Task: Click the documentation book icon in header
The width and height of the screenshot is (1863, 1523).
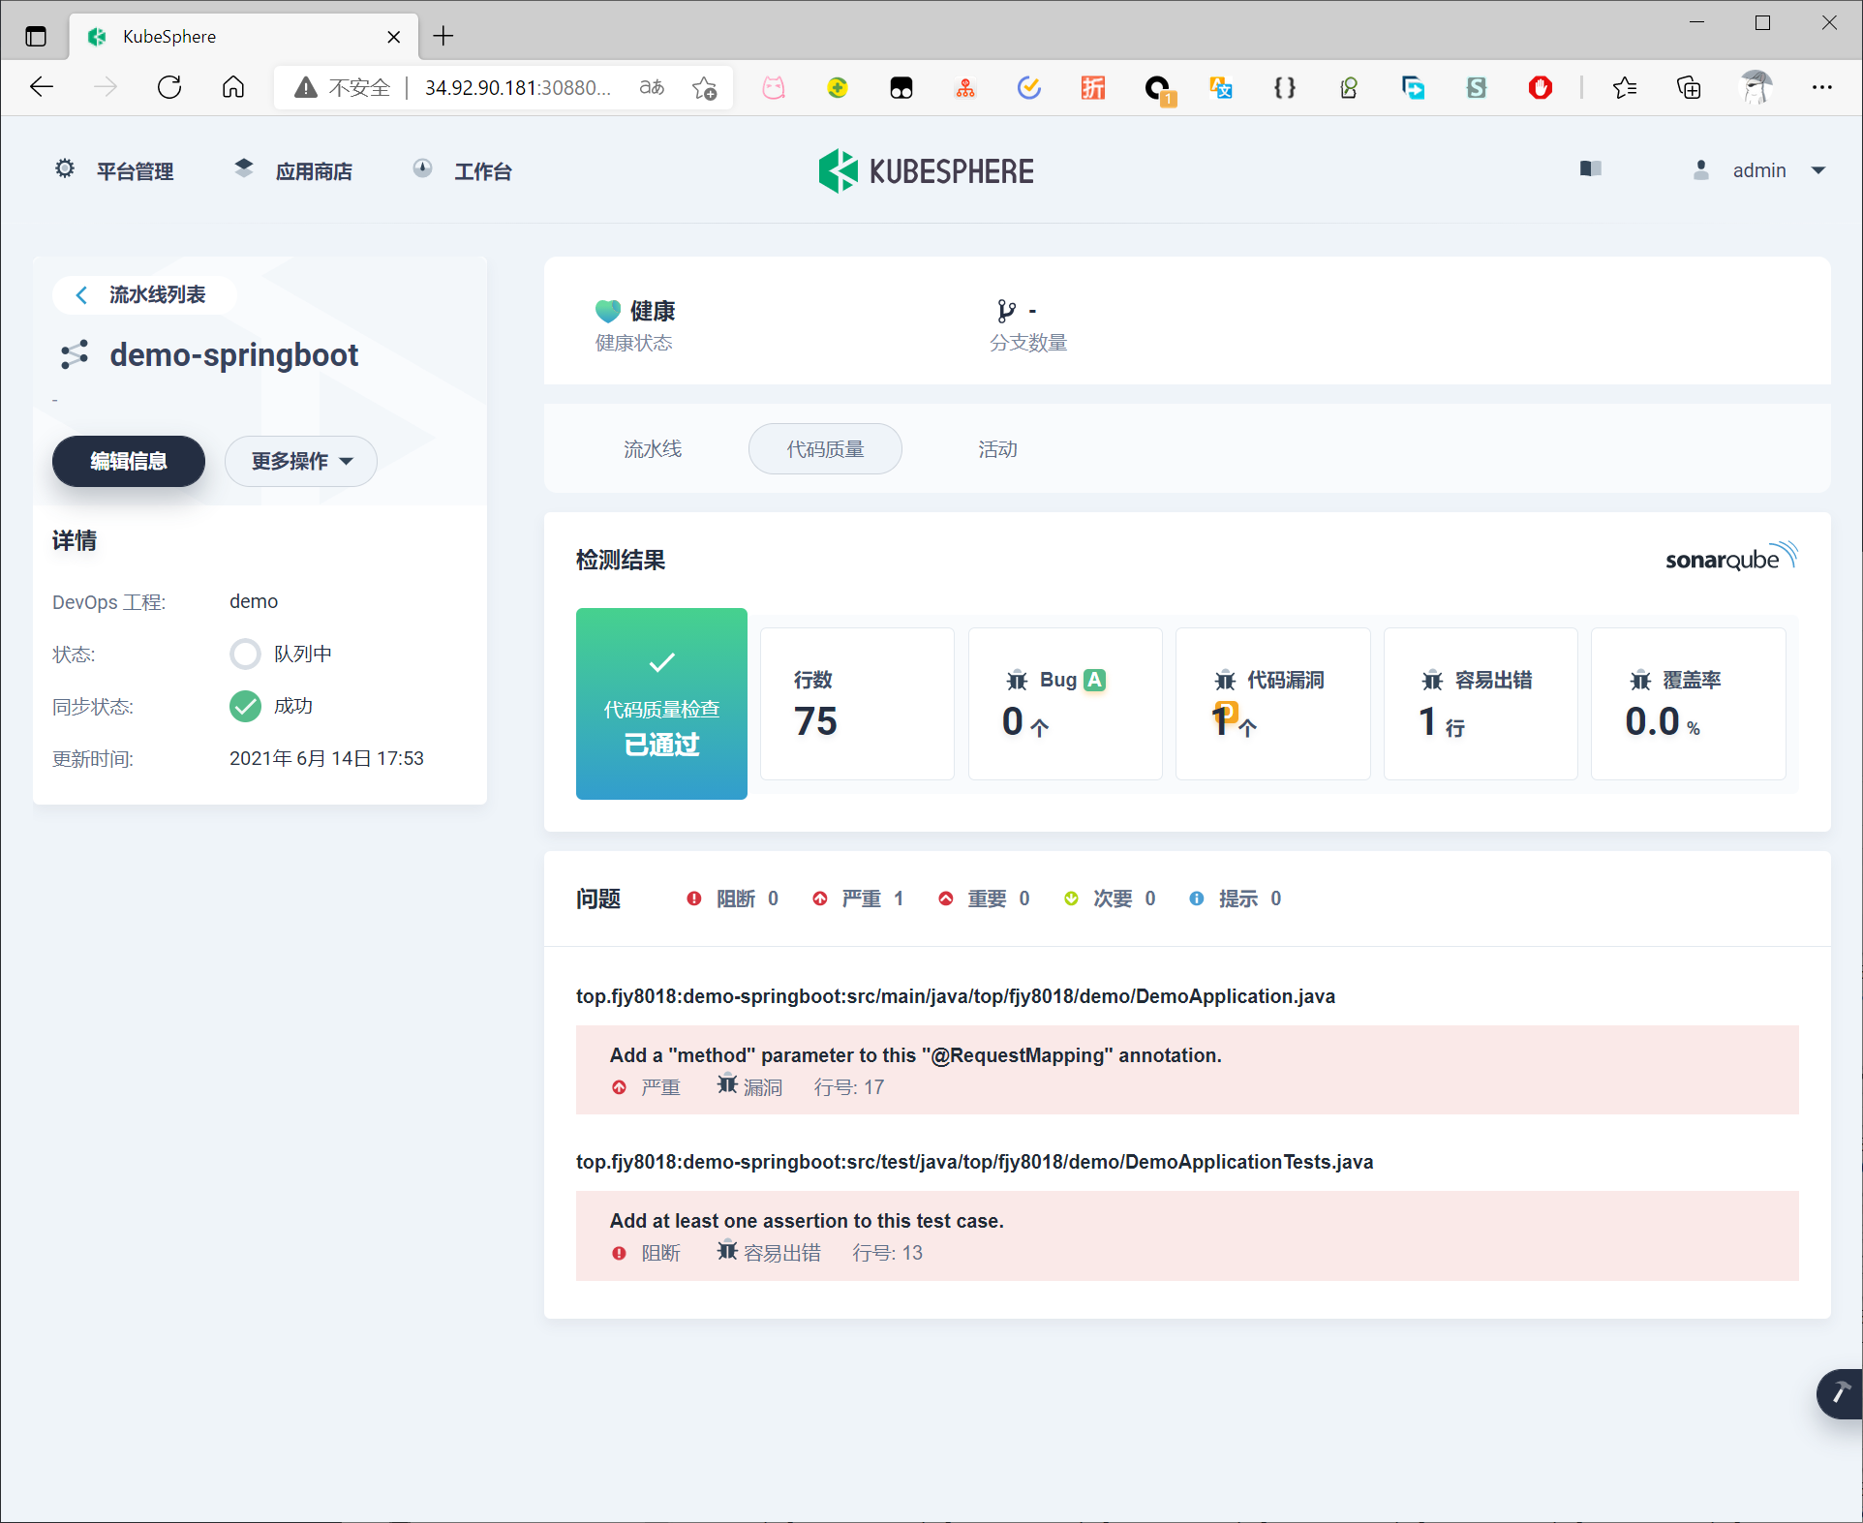Action: [1590, 169]
